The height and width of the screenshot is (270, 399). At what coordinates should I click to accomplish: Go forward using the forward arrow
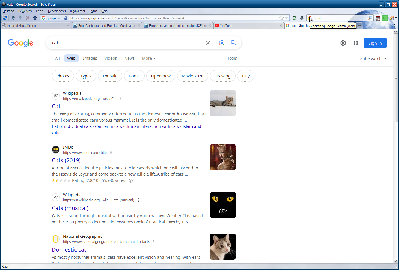[20, 18]
